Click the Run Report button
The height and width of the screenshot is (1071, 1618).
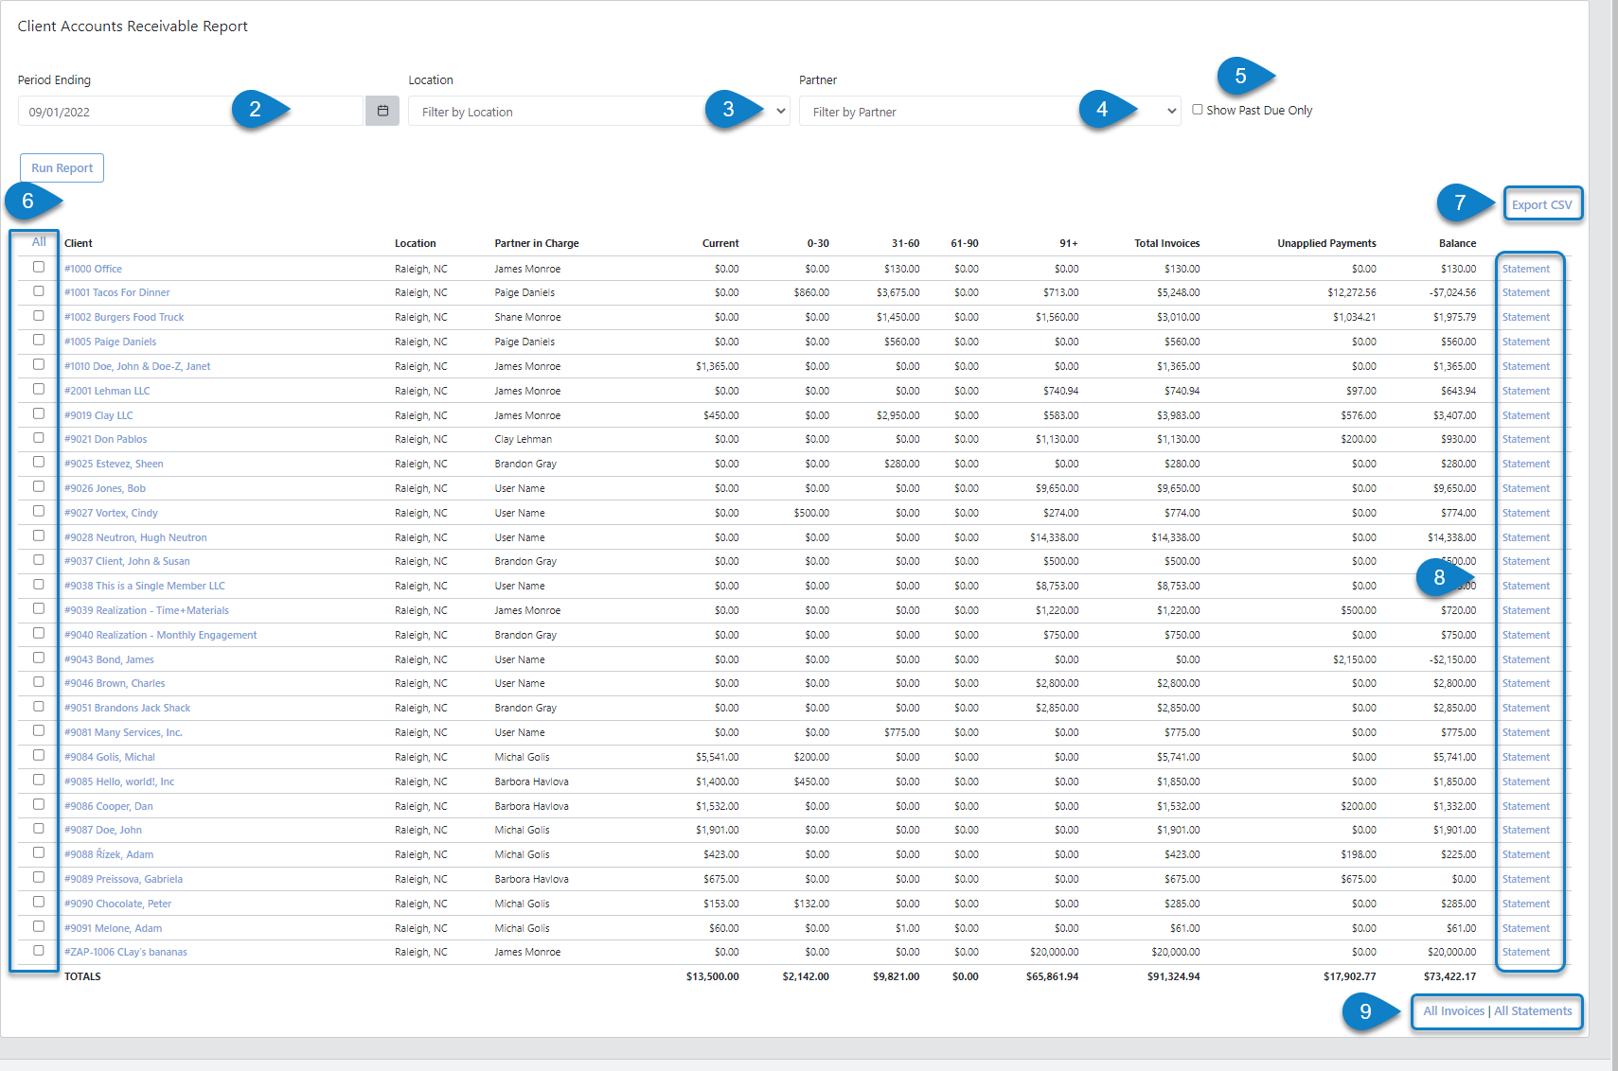[61, 167]
